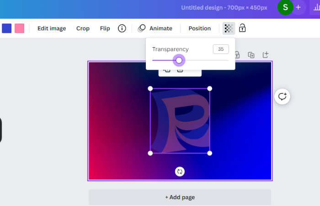Click the bottom-left resize handle
This screenshot has width=320, height=206.
[150, 153]
